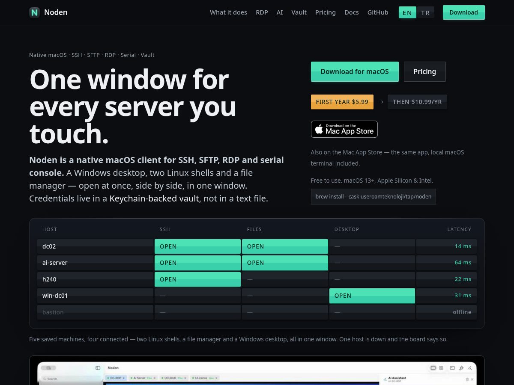Click Download for macOS button
Image resolution: width=514 pixels, height=385 pixels.
(x=355, y=71)
